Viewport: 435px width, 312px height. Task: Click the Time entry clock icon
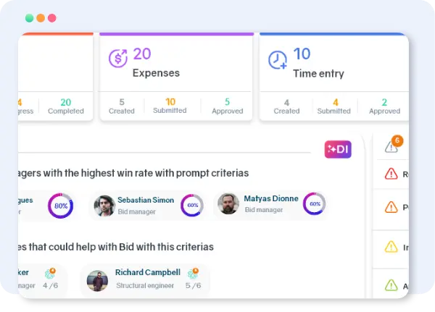point(278,60)
